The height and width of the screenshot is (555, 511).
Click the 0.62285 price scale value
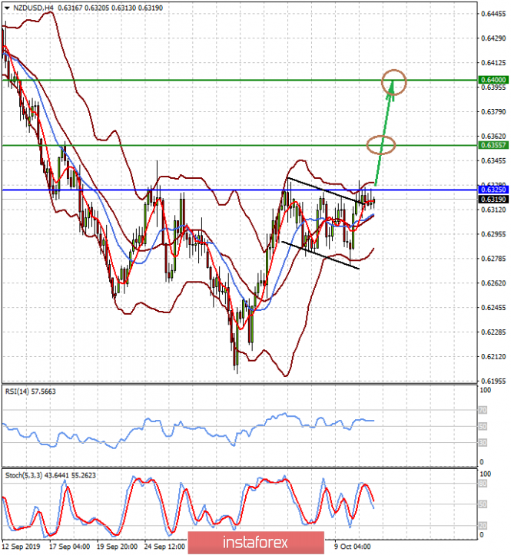coord(493,332)
